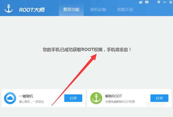The image size is (173, 117).
Task: Switch to the 炫酷手游 tab
Action: (125, 10)
